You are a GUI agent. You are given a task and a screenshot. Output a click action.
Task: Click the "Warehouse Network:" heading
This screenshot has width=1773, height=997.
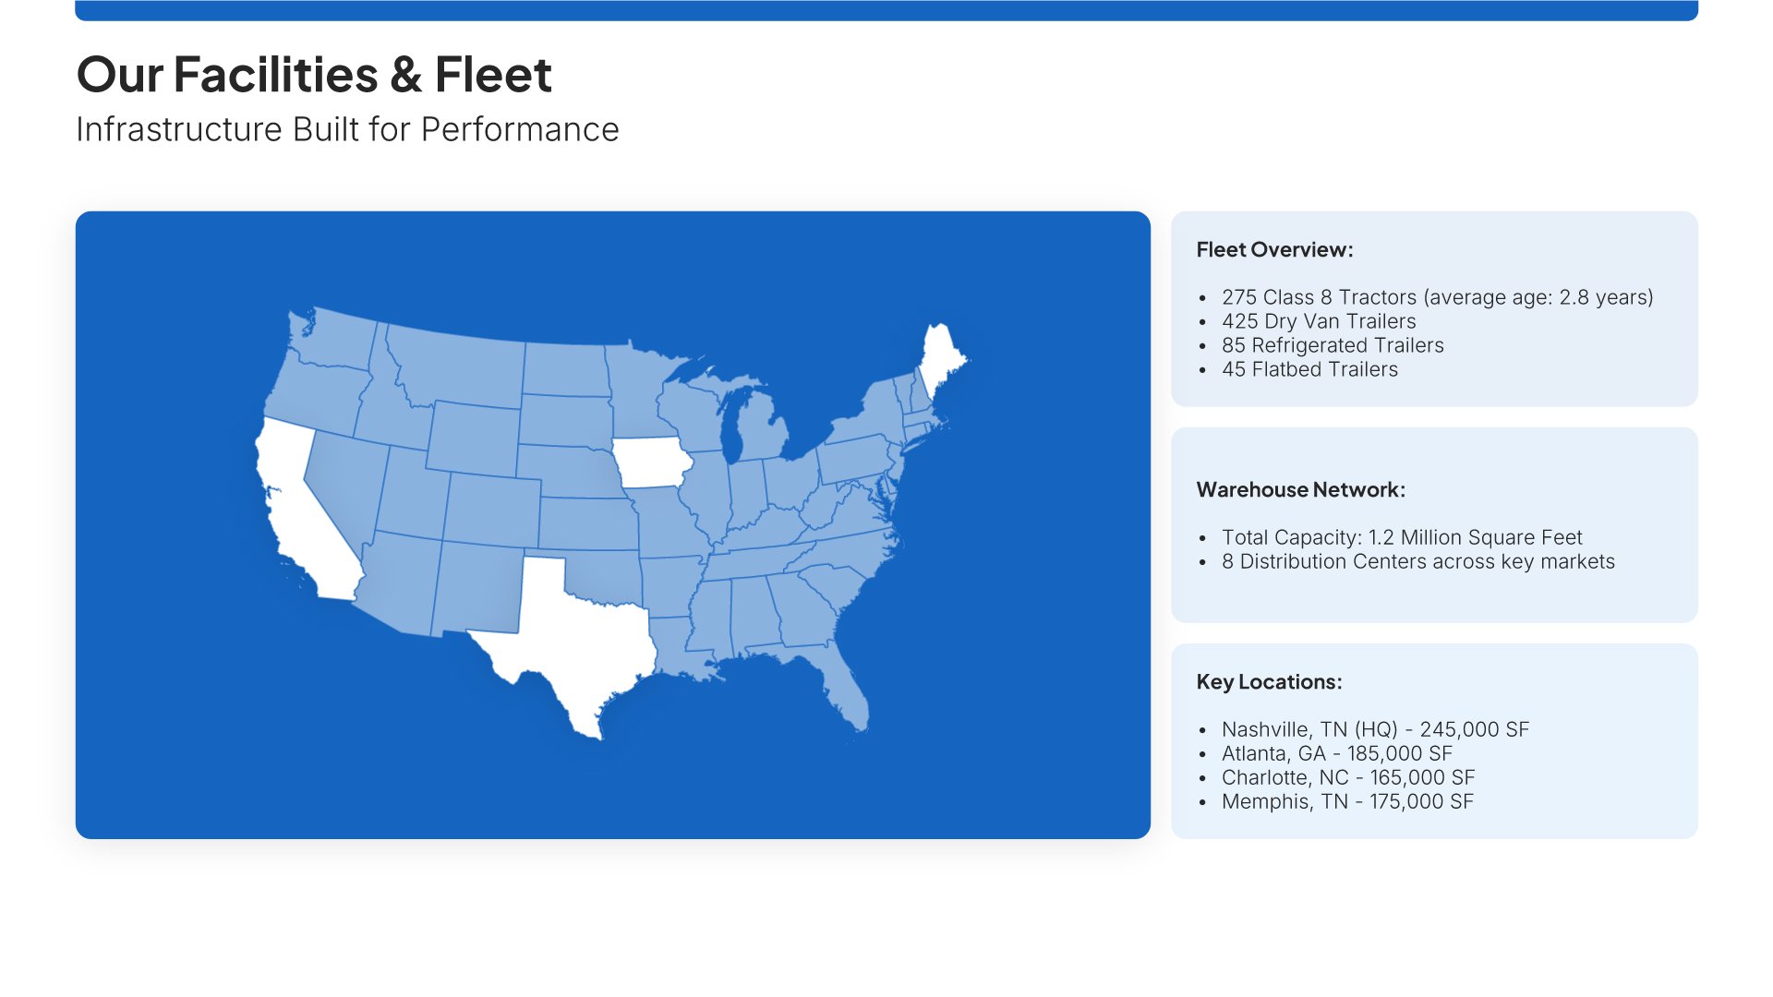[1300, 490]
